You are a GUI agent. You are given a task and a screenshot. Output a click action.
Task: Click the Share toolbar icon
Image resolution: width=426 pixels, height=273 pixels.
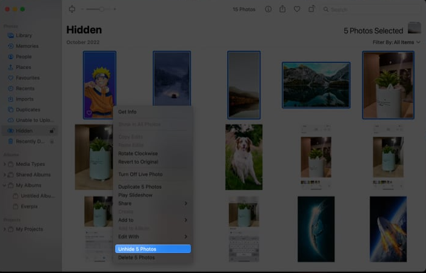click(282, 9)
